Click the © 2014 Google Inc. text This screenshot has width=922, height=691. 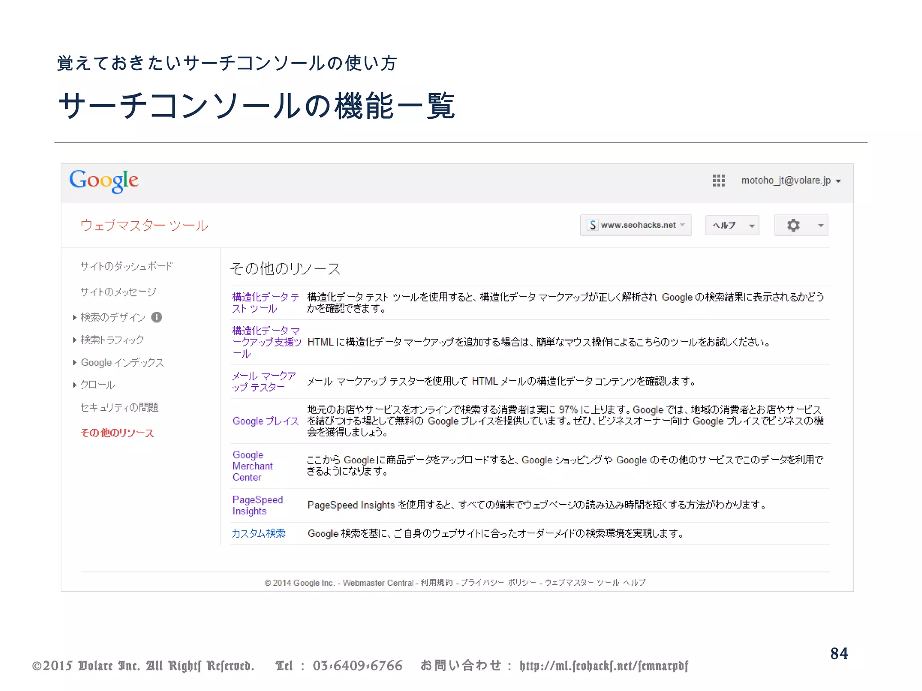(x=299, y=583)
